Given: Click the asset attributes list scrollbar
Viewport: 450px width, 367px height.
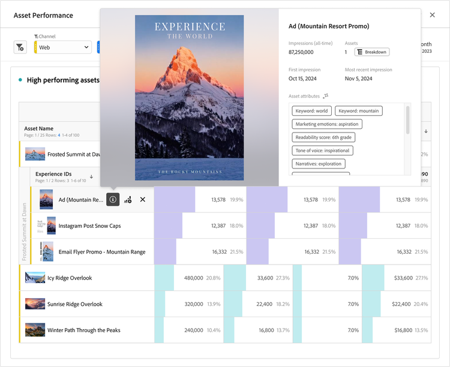Looking at the screenshot, I should [407, 120].
